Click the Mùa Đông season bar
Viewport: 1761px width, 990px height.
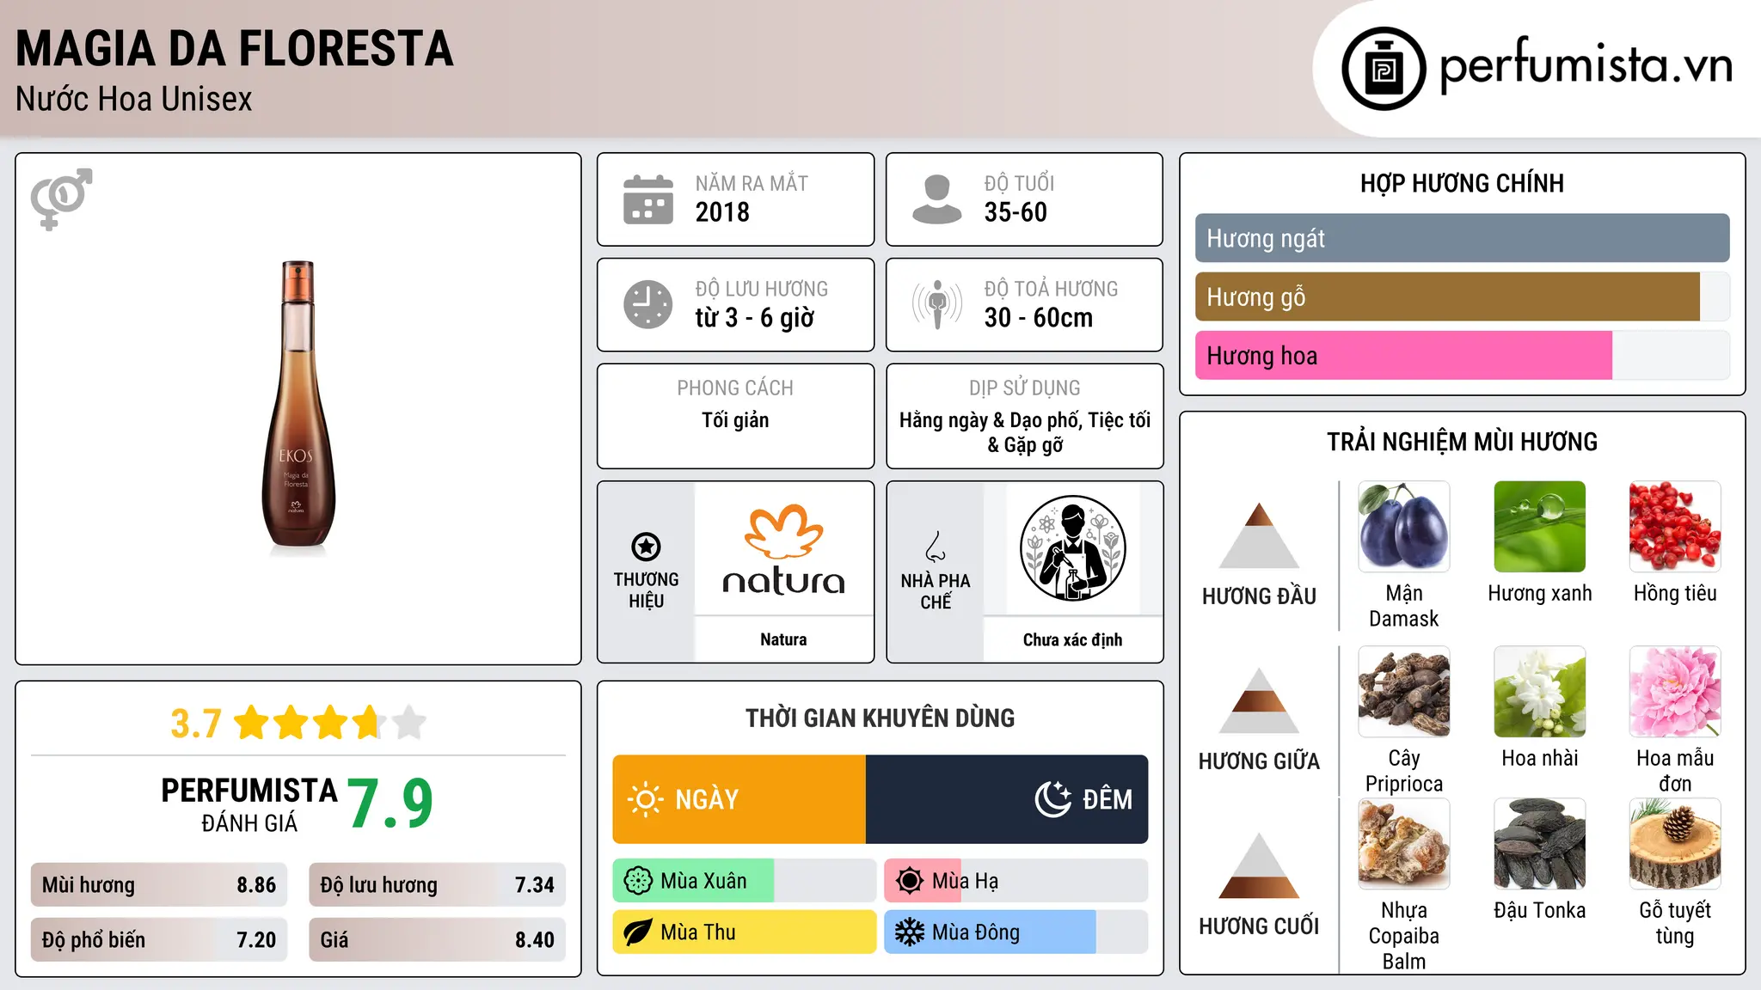point(1015,932)
